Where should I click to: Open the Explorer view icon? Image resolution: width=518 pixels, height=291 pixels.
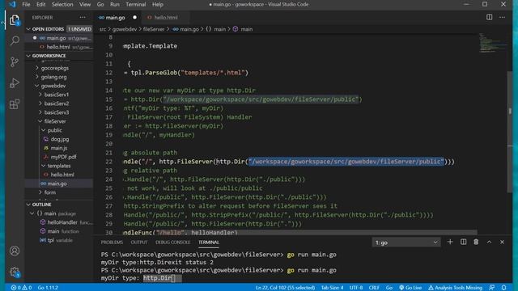pos(15,20)
